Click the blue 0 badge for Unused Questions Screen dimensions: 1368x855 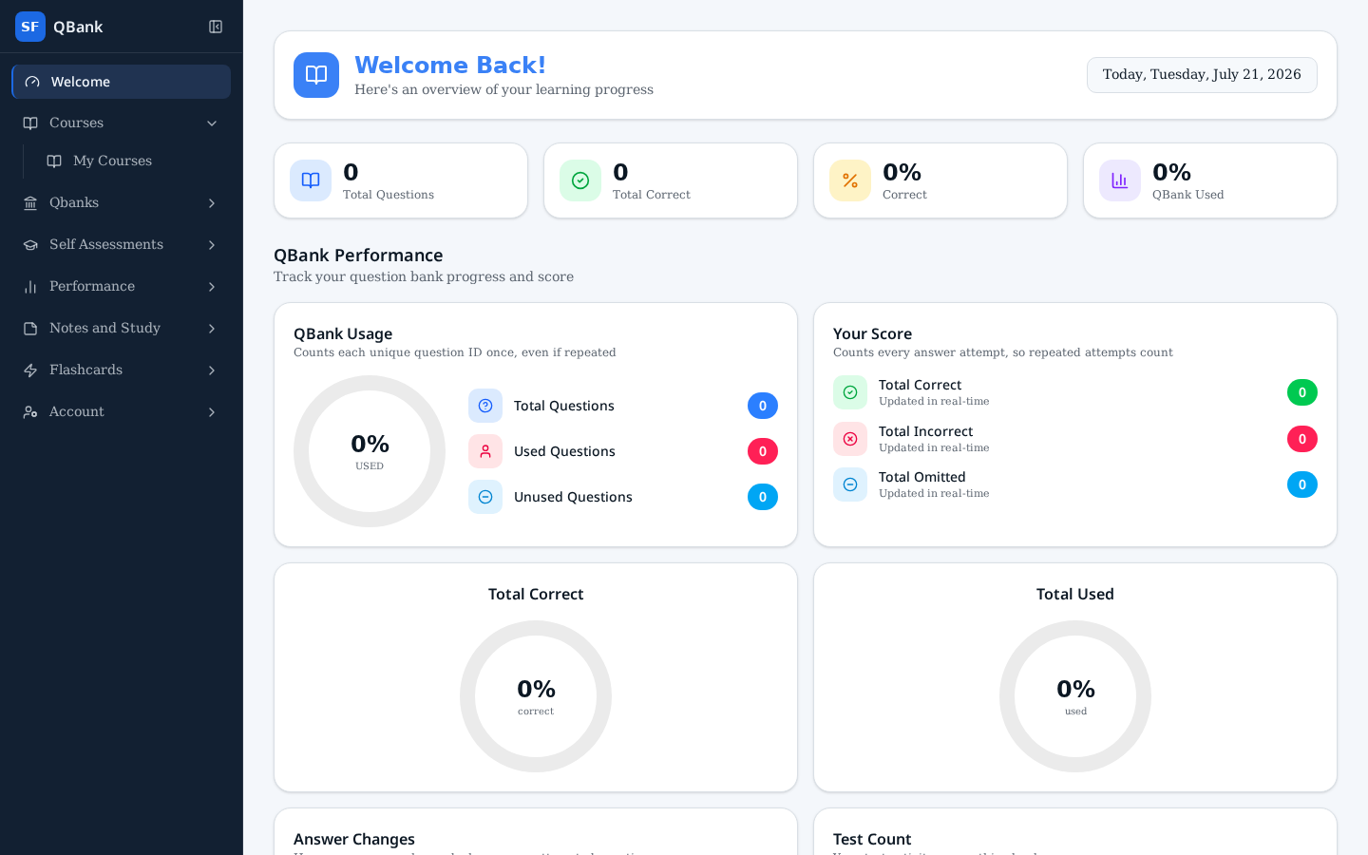click(x=763, y=497)
